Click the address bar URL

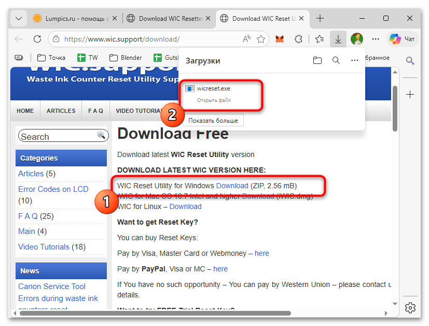pos(122,39)
